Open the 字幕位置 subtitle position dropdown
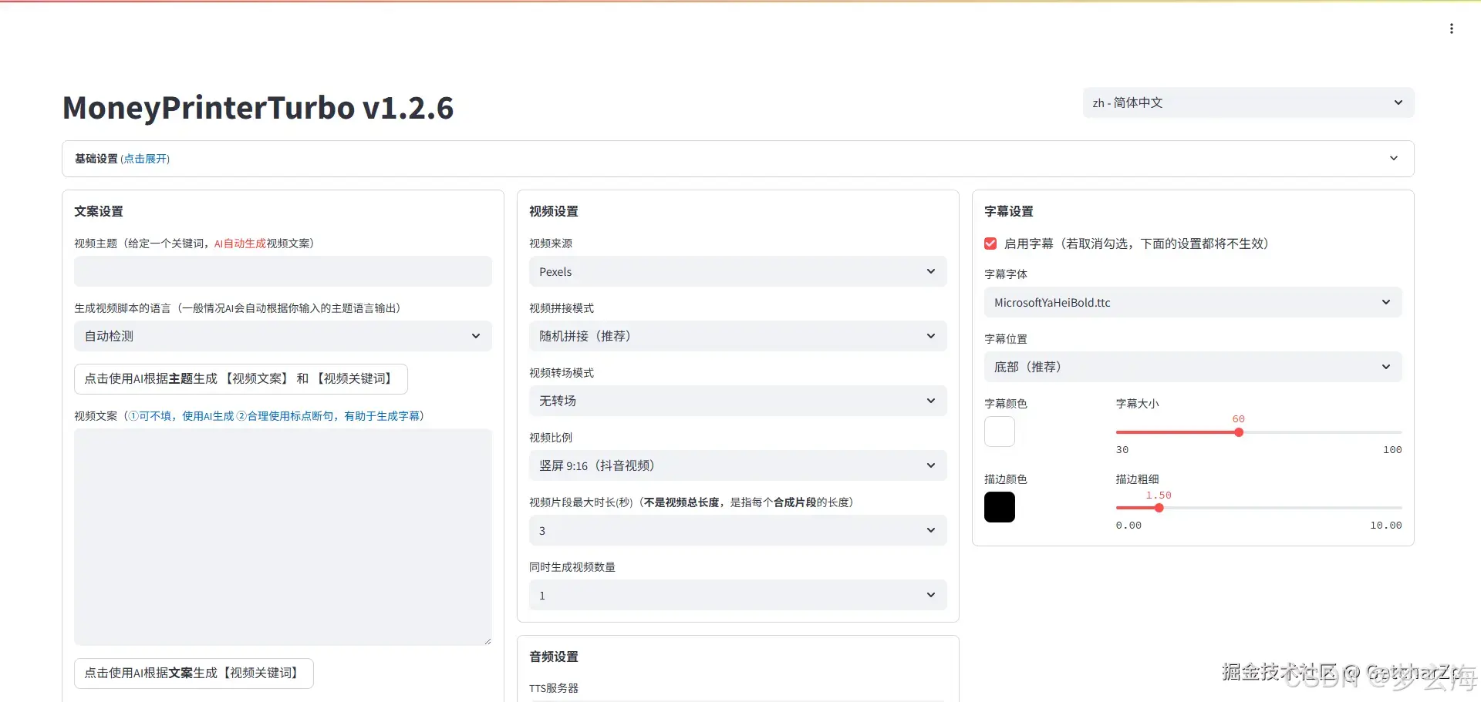The height and width of the screenshot is (702, 1481). pos(1193,367)
